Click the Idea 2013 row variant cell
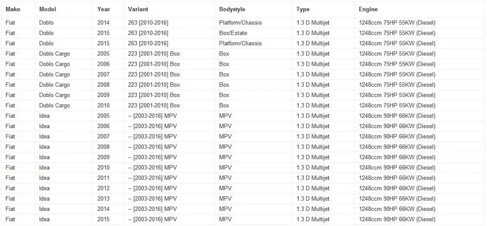 [152, 199]
